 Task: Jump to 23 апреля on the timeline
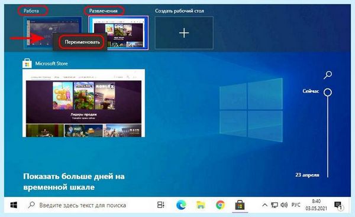click(307, 175)
